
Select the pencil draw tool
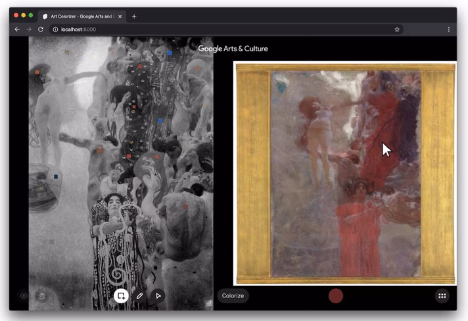coord(140,296)
